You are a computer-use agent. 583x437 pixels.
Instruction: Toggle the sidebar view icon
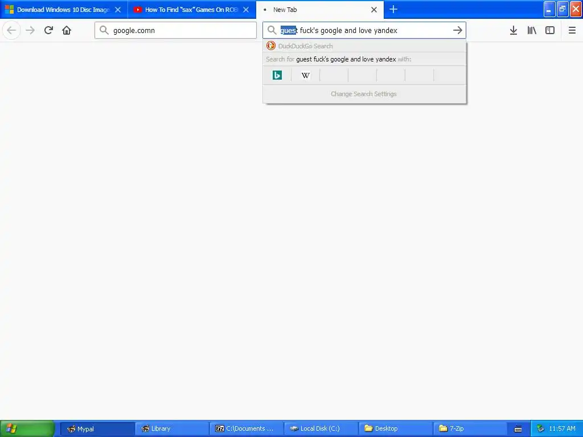(550, 30)
